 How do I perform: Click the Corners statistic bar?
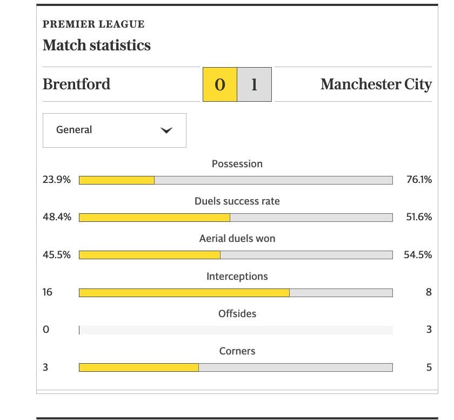(236, 367)
